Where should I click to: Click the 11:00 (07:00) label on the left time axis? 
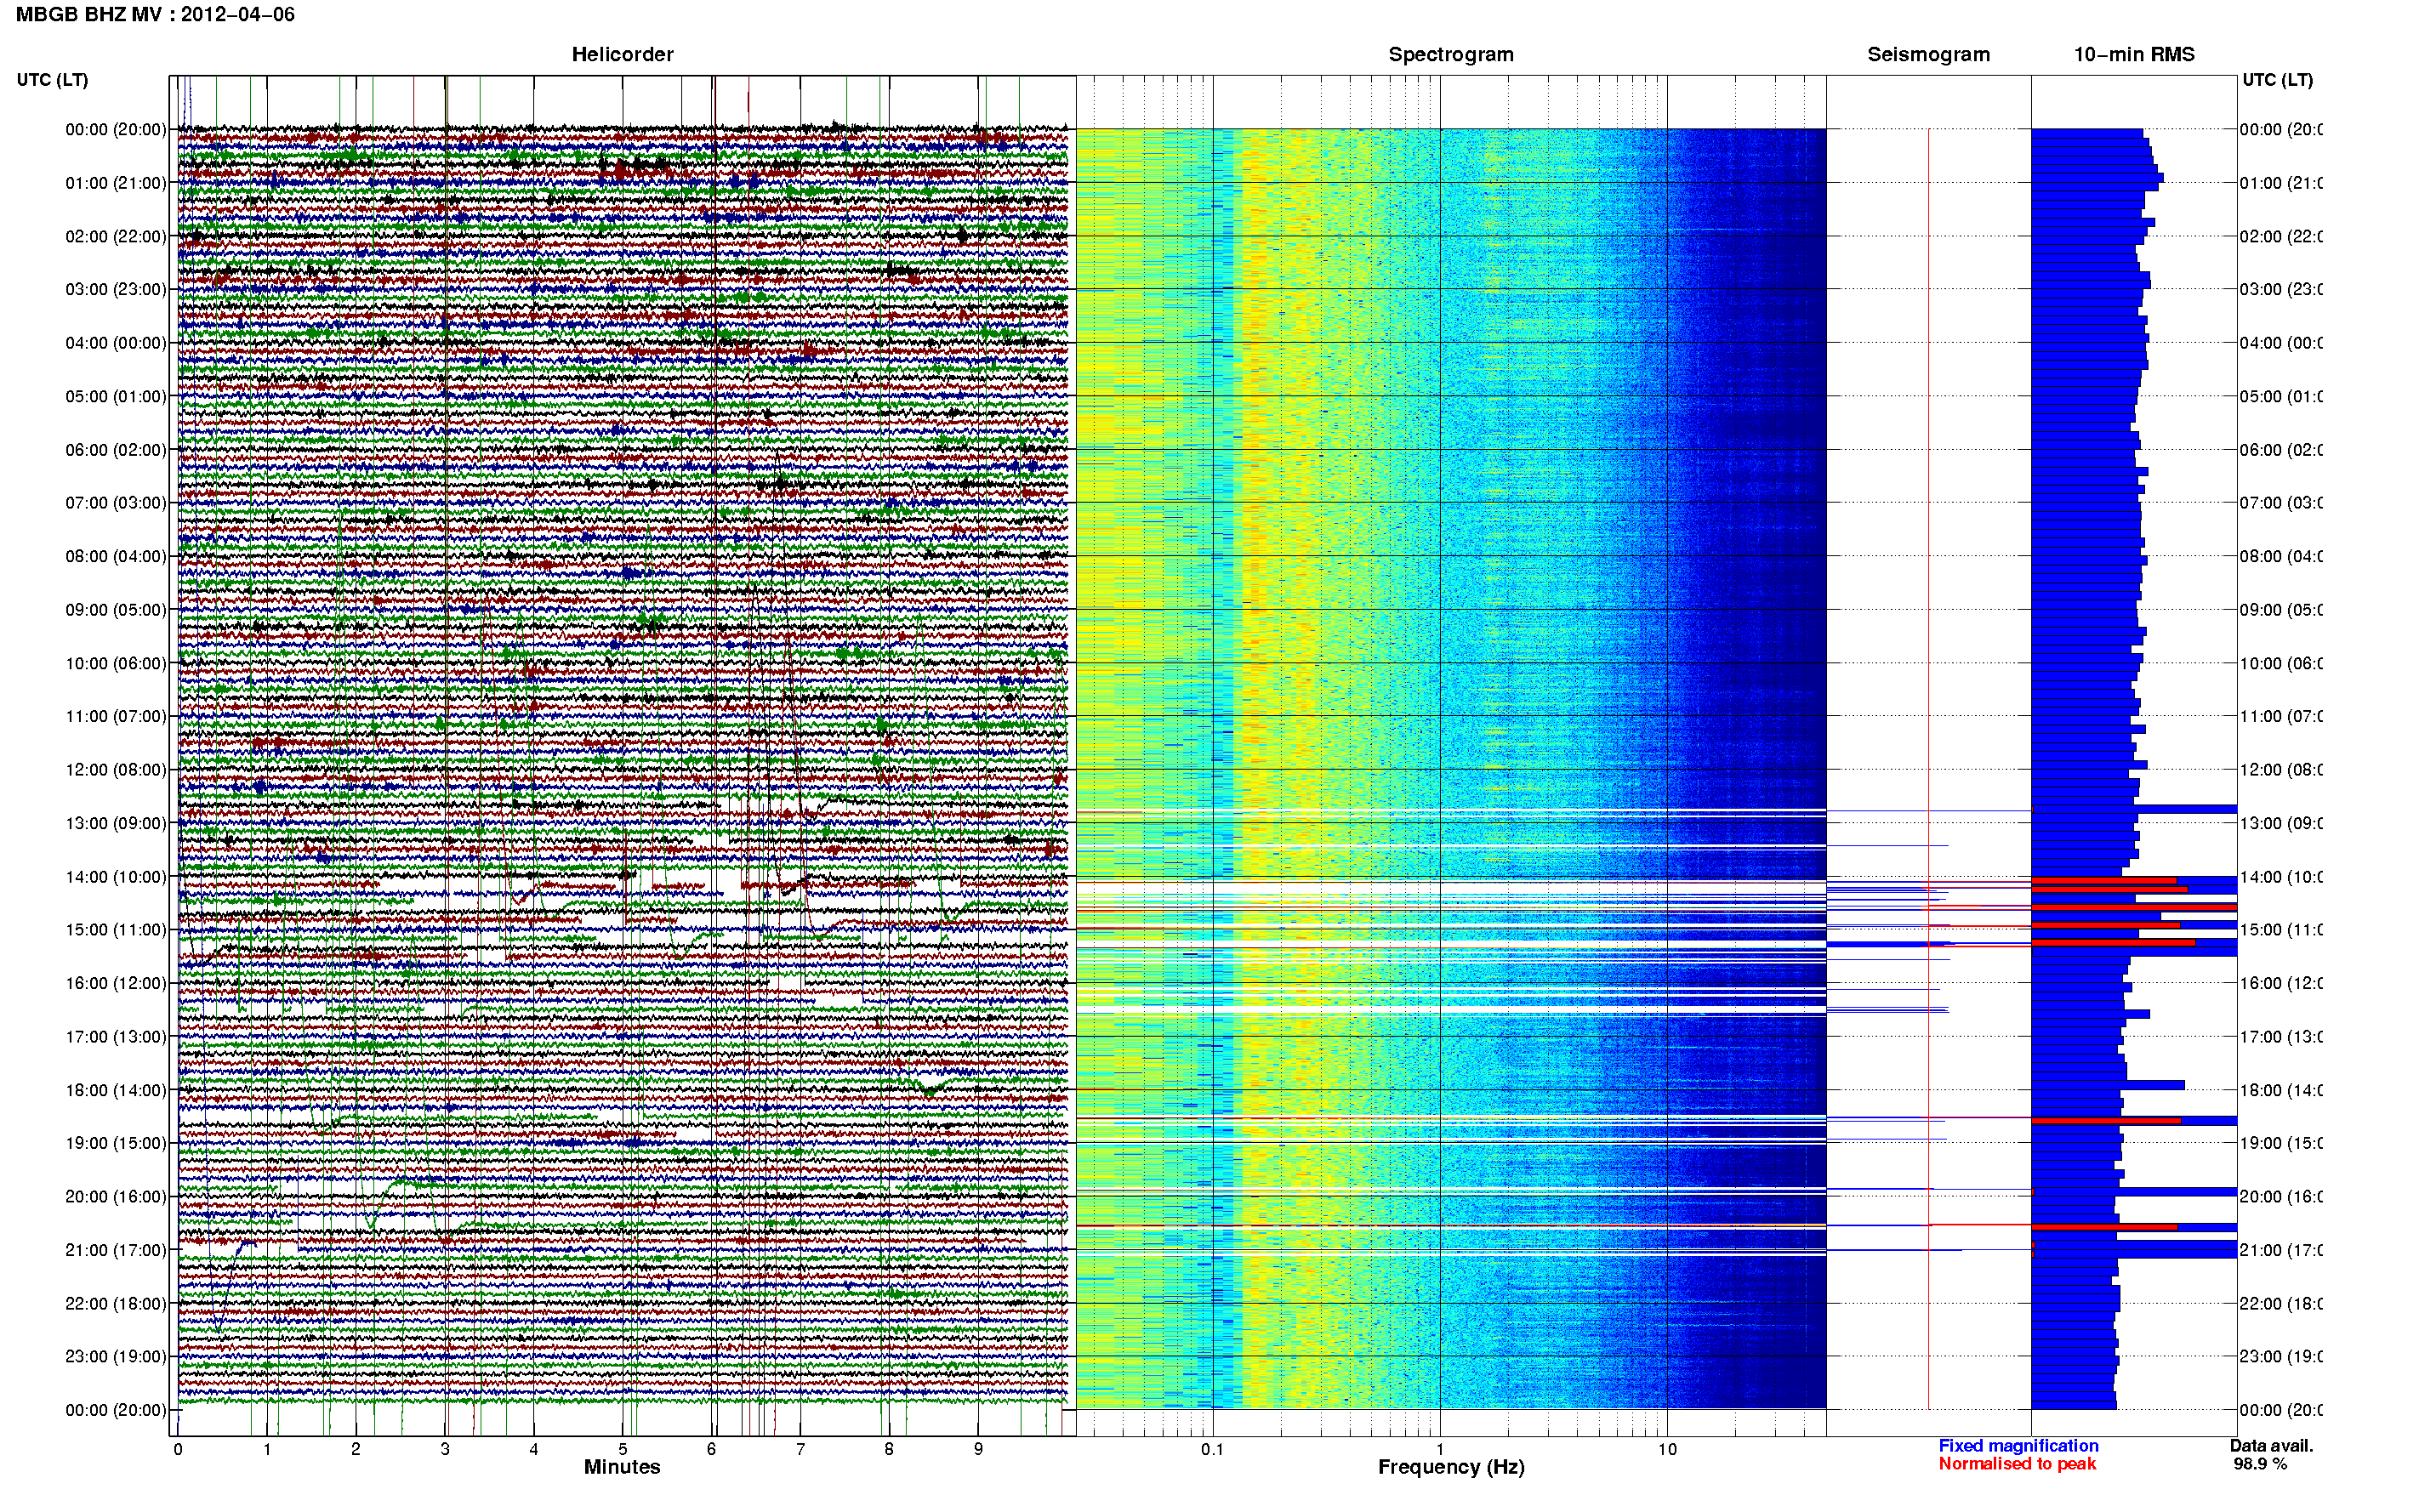[116, 717]
